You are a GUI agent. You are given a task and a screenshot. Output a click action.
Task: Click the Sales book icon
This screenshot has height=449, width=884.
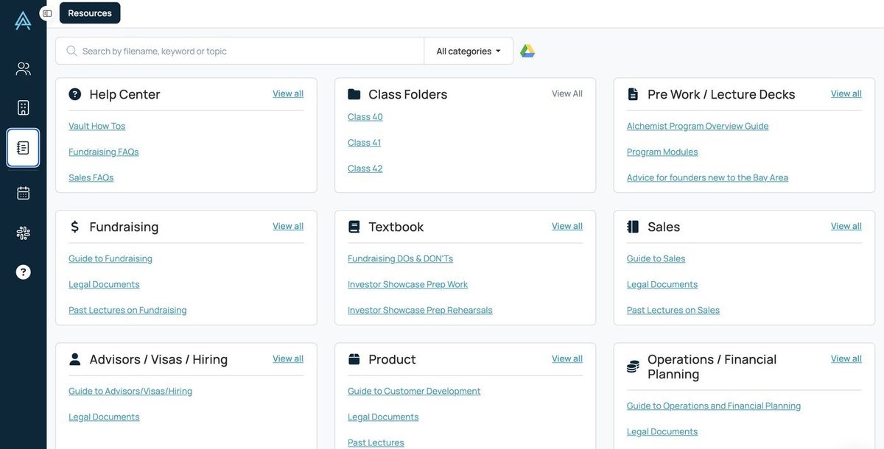click(x=633, y=227)
